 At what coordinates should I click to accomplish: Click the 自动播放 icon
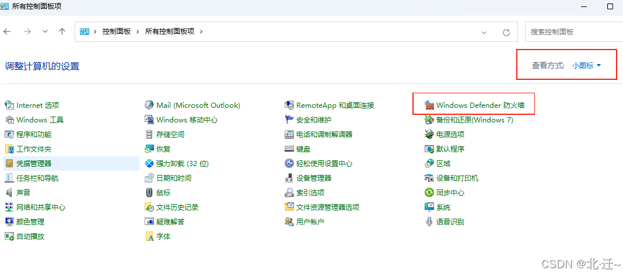click(x=9, y=236)
